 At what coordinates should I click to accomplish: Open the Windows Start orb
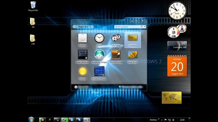tap(31, 120)
